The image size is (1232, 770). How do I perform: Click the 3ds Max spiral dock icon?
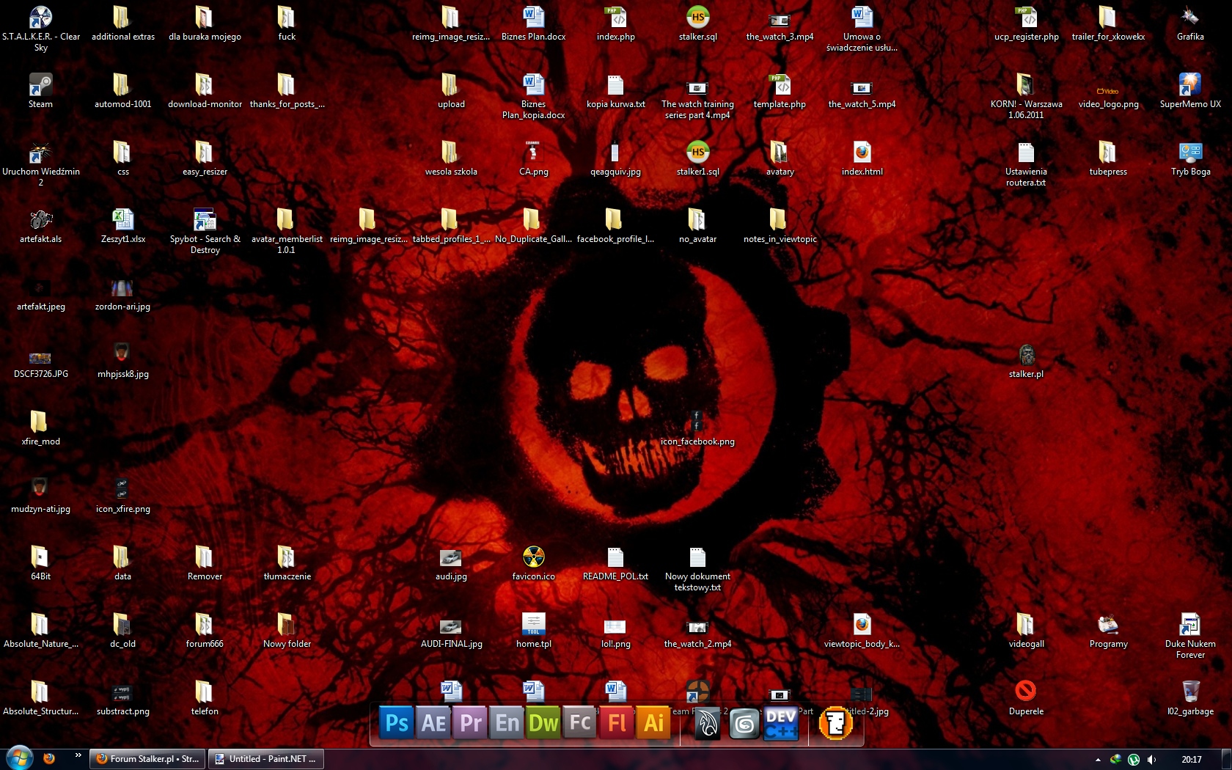tap(744, 724)
